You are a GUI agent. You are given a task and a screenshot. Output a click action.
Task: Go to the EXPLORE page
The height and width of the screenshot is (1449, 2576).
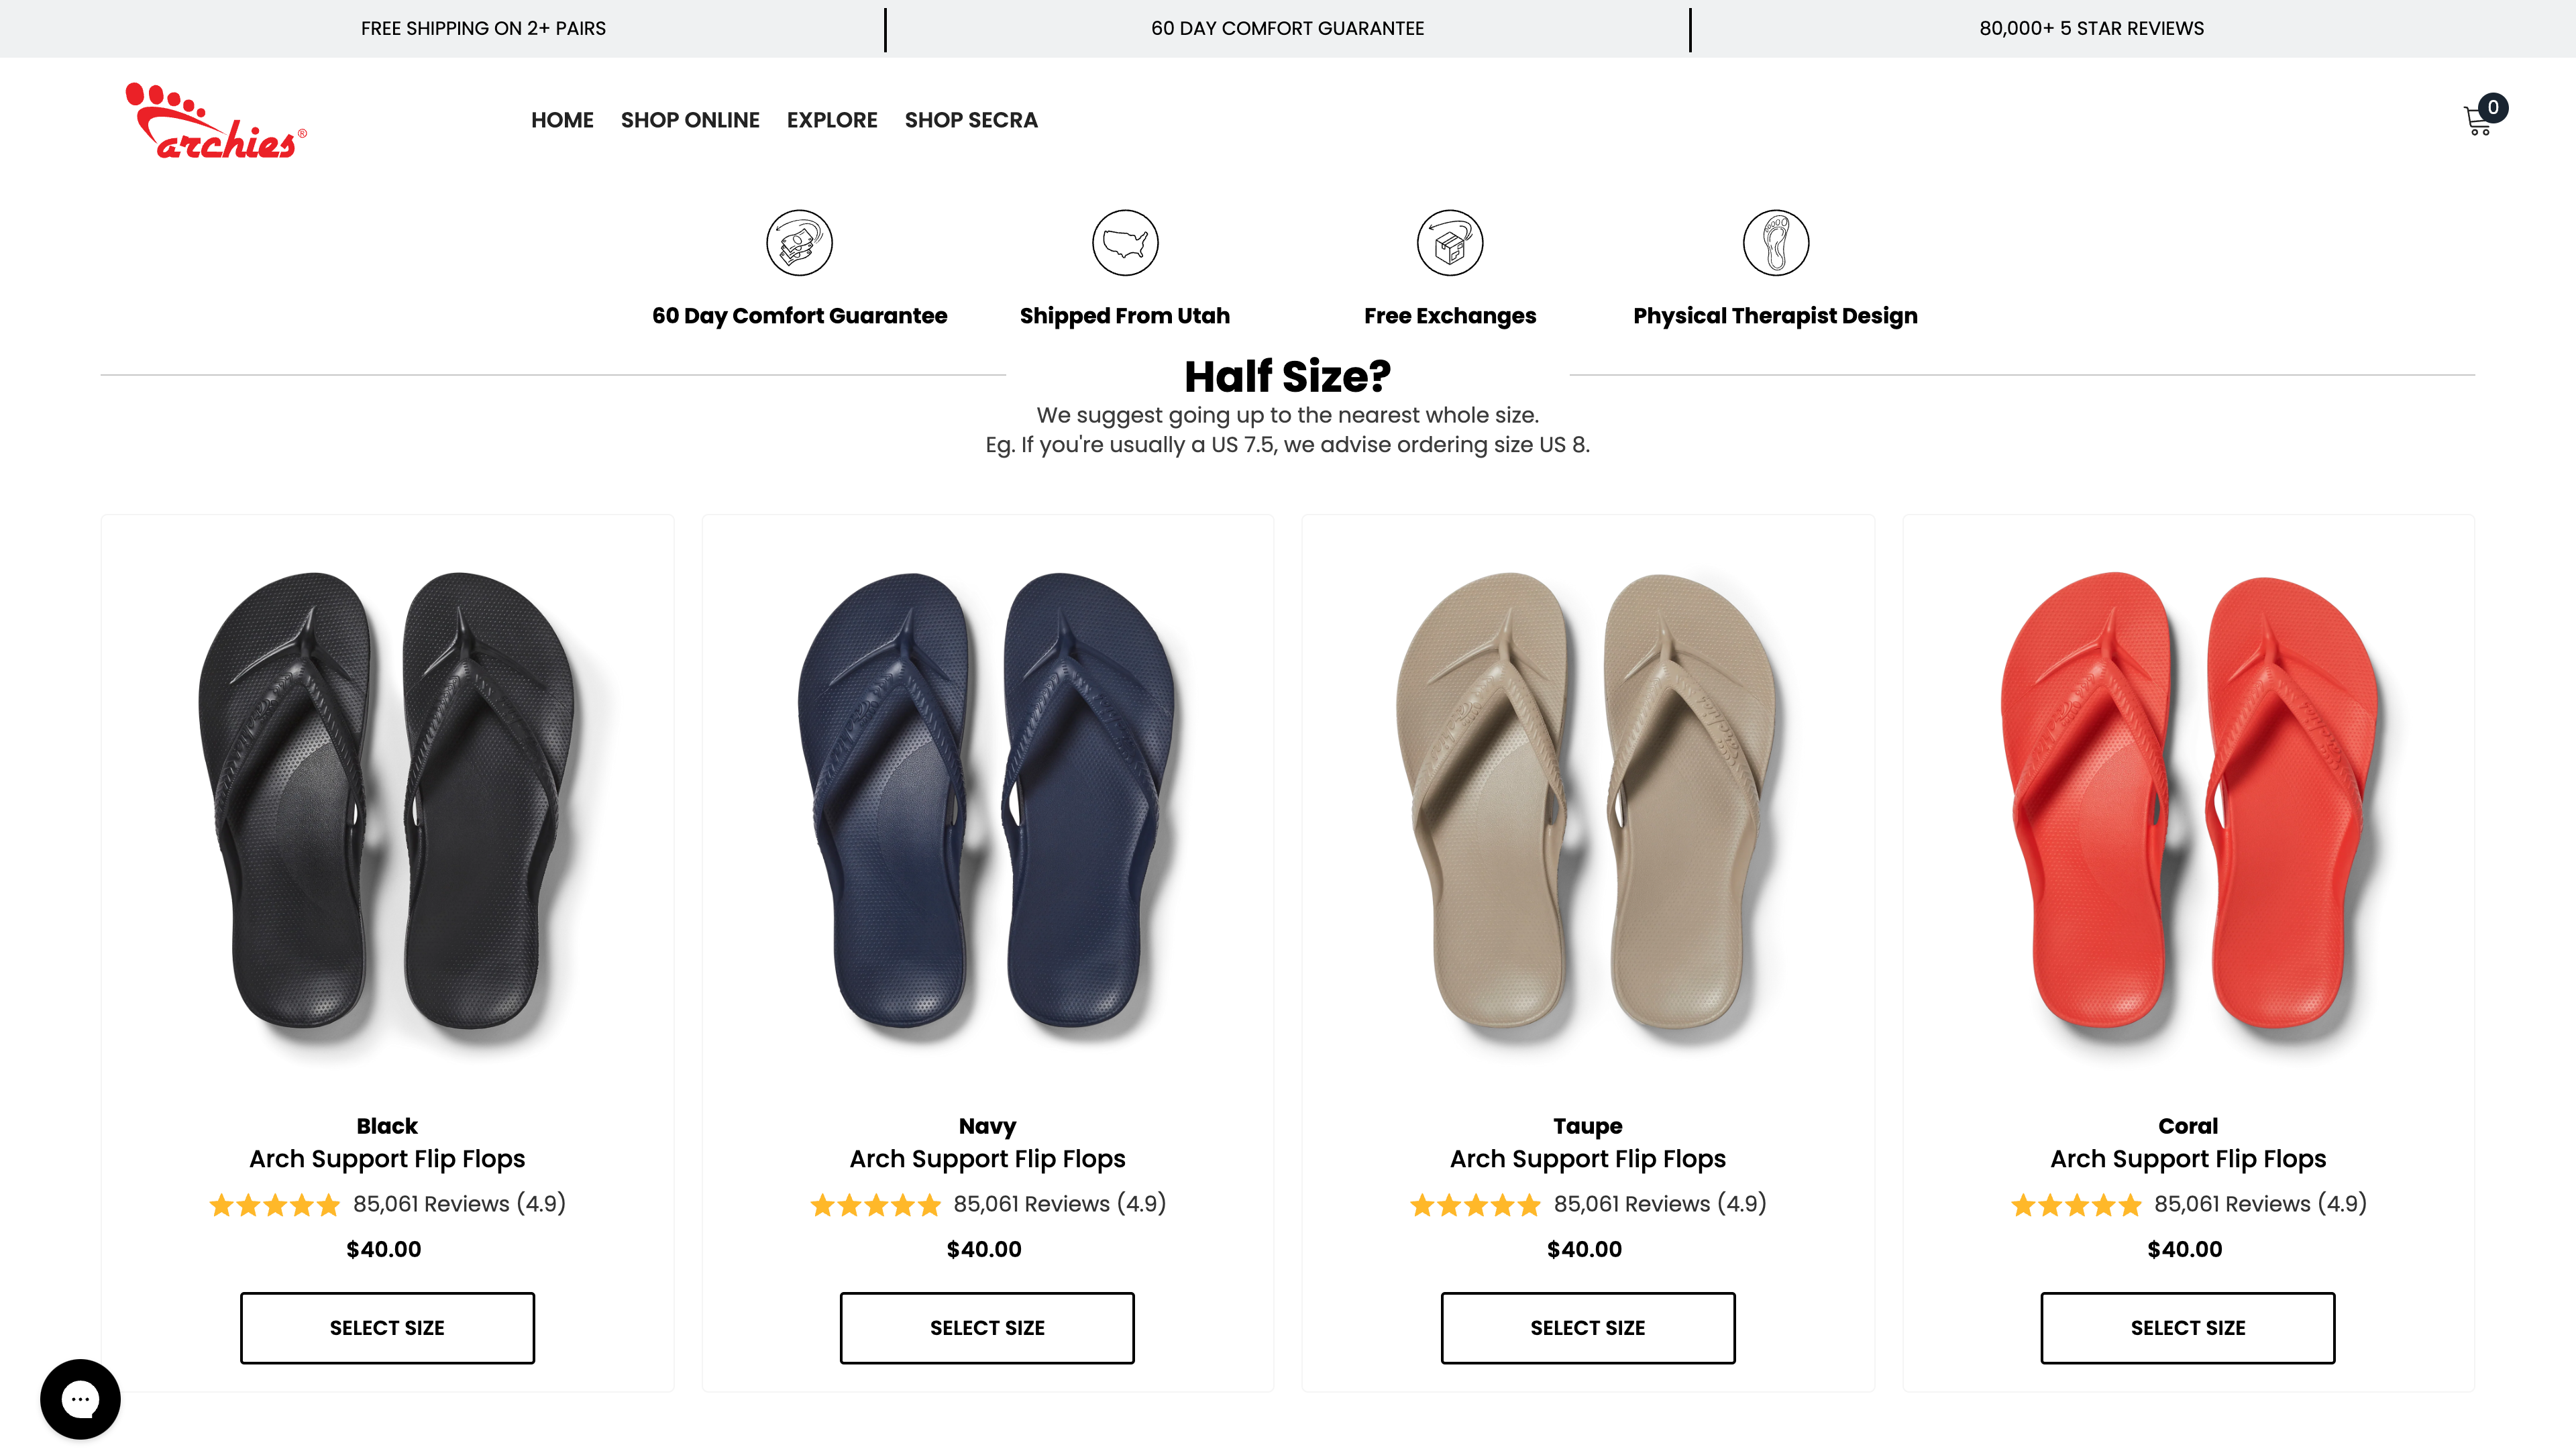(831, 120)
